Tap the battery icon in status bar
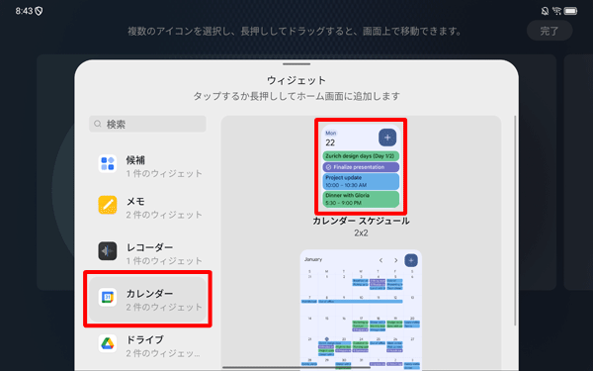 [570, 11]
